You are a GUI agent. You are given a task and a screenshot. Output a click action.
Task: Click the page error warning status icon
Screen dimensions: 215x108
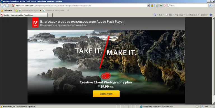pyautogui.click(x=1, y=107)
